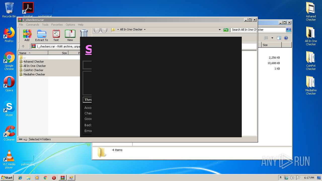The height and width of the screenshot is (181, 322).
Task: Open Windows Media Player from taskbar
Action: click(x=37, y=178)
